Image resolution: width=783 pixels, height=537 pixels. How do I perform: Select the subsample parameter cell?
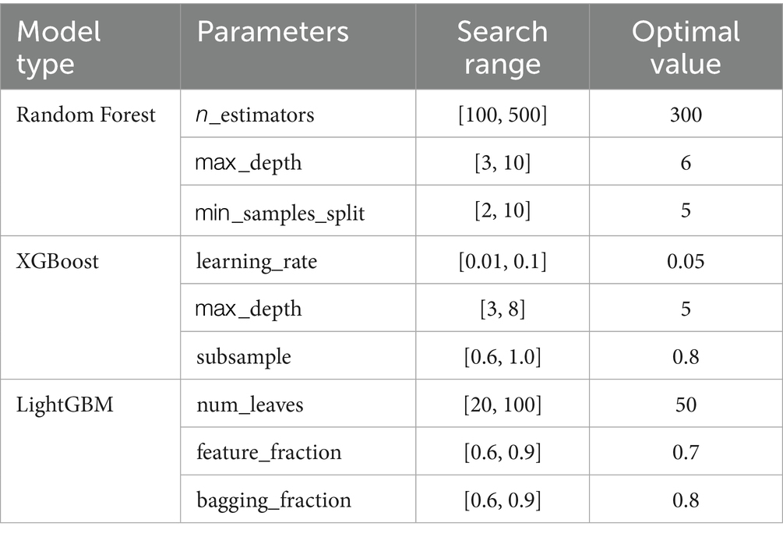click(244, 358)
